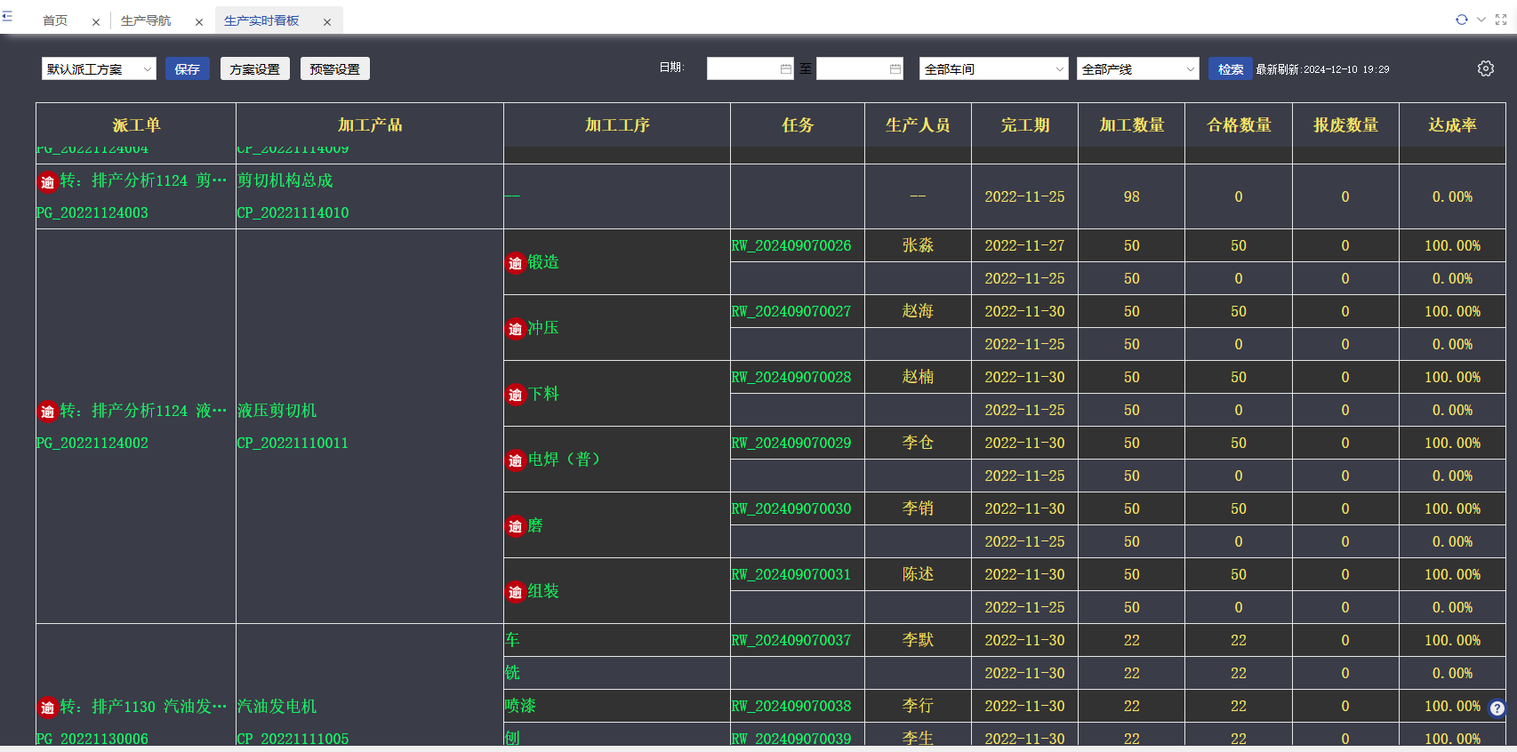
Task: Open task link RW_202409070038
Action: pos(791,706)
